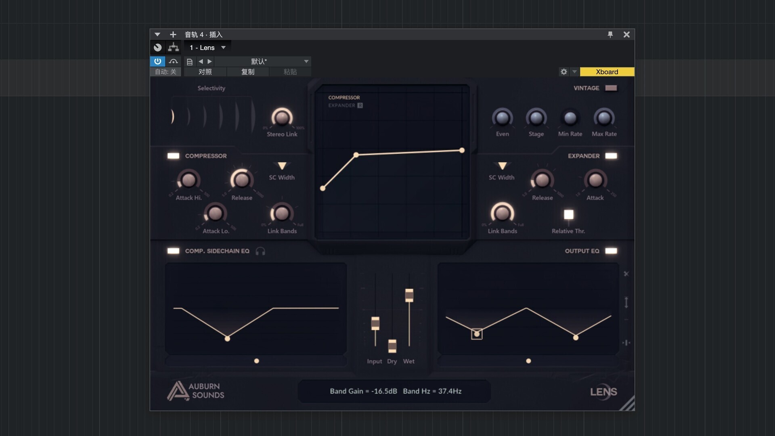775x436 pixels.
Task: Click the Stage knob
Action: 536,117
